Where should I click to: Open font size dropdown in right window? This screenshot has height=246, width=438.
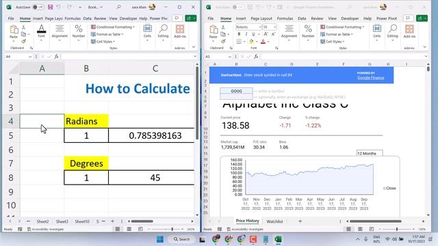click(275, 27)
